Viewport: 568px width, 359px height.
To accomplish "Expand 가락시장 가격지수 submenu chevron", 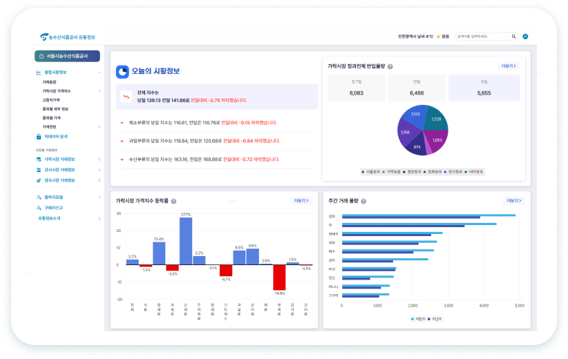I will pyautogui.click(x=100, y=91).
